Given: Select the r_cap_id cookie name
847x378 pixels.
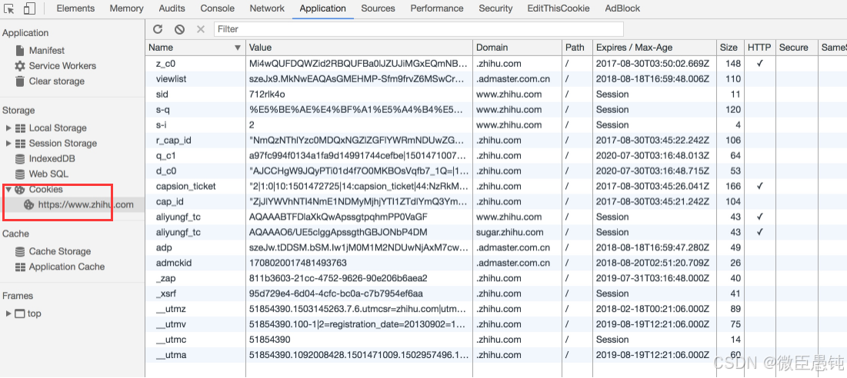Looking at the screenshot, I should [173, 140].
